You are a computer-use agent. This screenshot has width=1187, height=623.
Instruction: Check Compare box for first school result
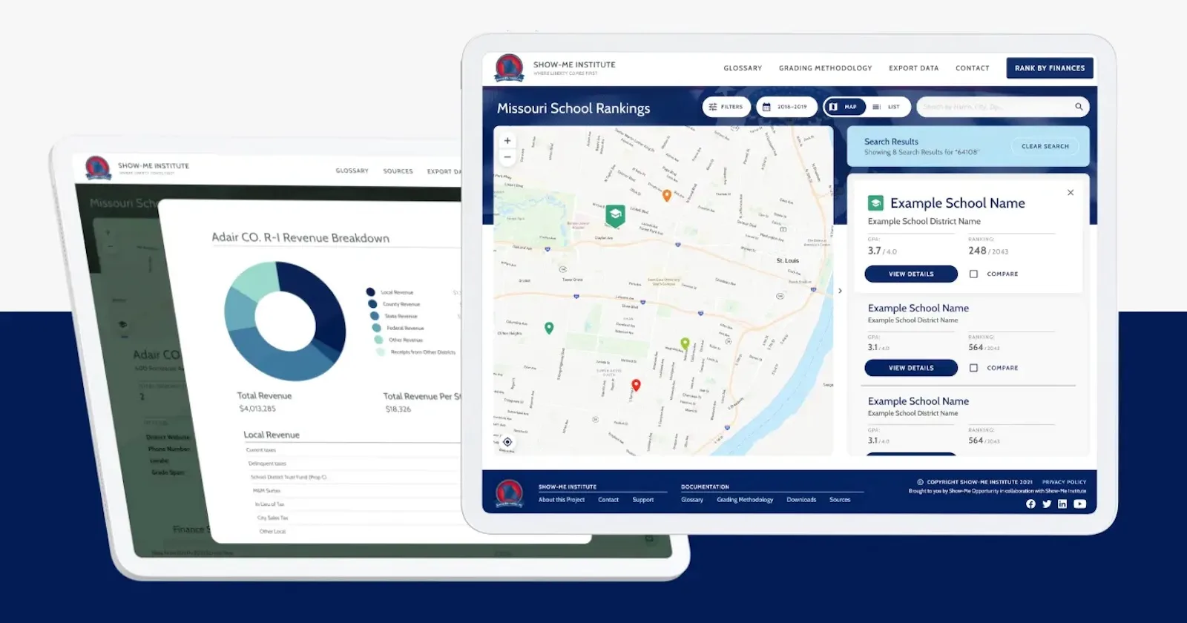tap(973, 274)
